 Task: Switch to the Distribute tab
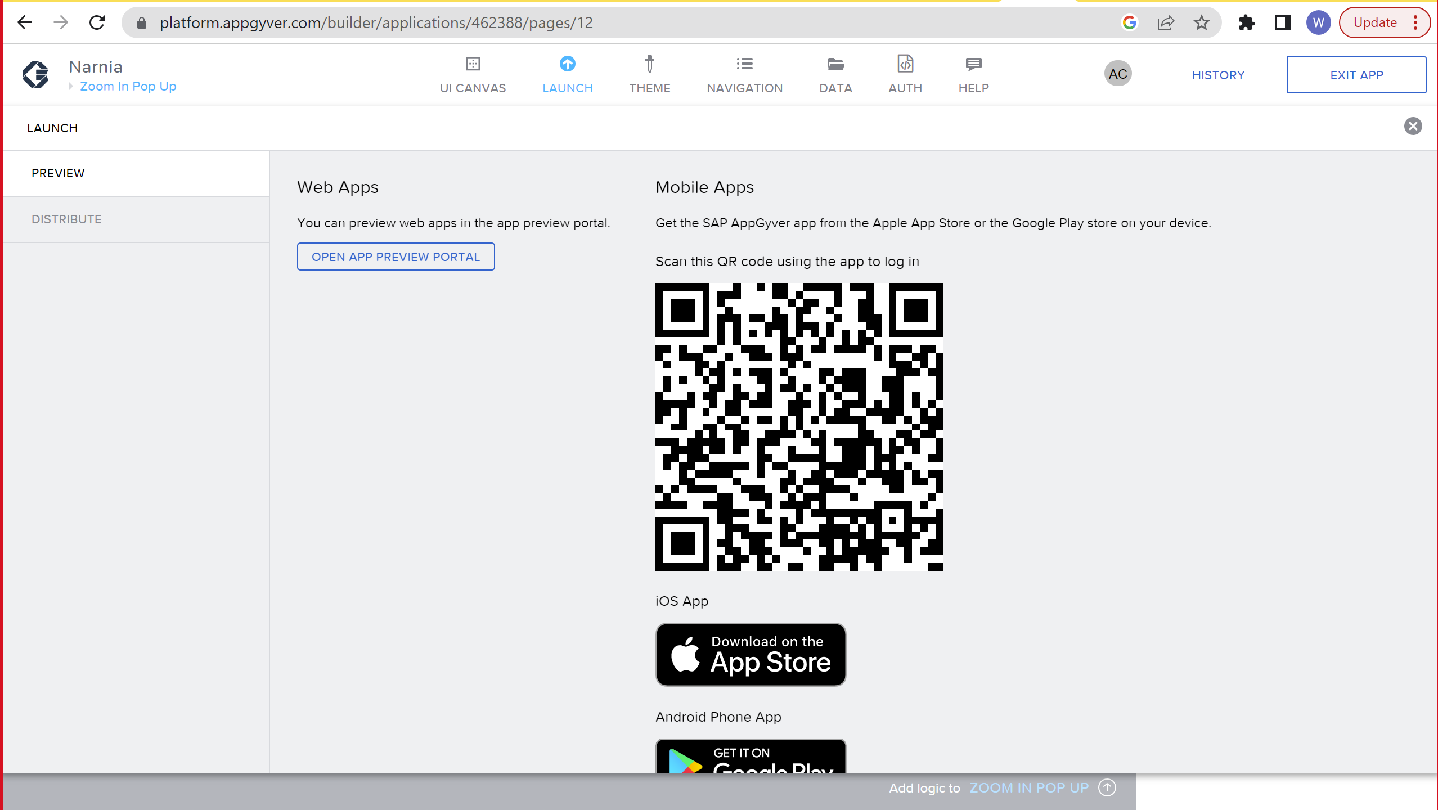[x=66, y=219]
